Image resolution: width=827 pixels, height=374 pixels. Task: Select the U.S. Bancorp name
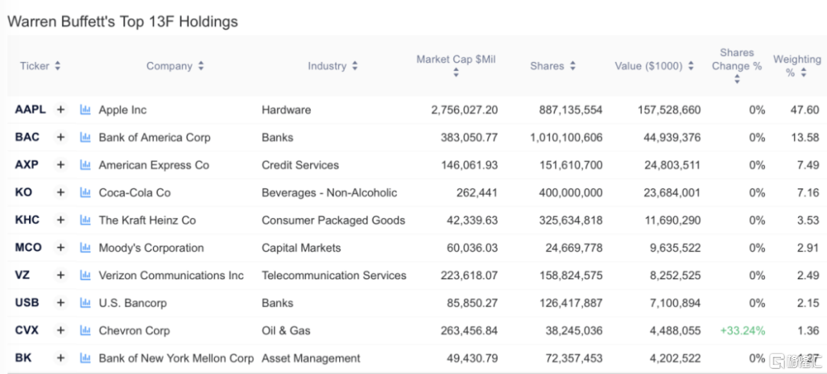click(132, 303)
